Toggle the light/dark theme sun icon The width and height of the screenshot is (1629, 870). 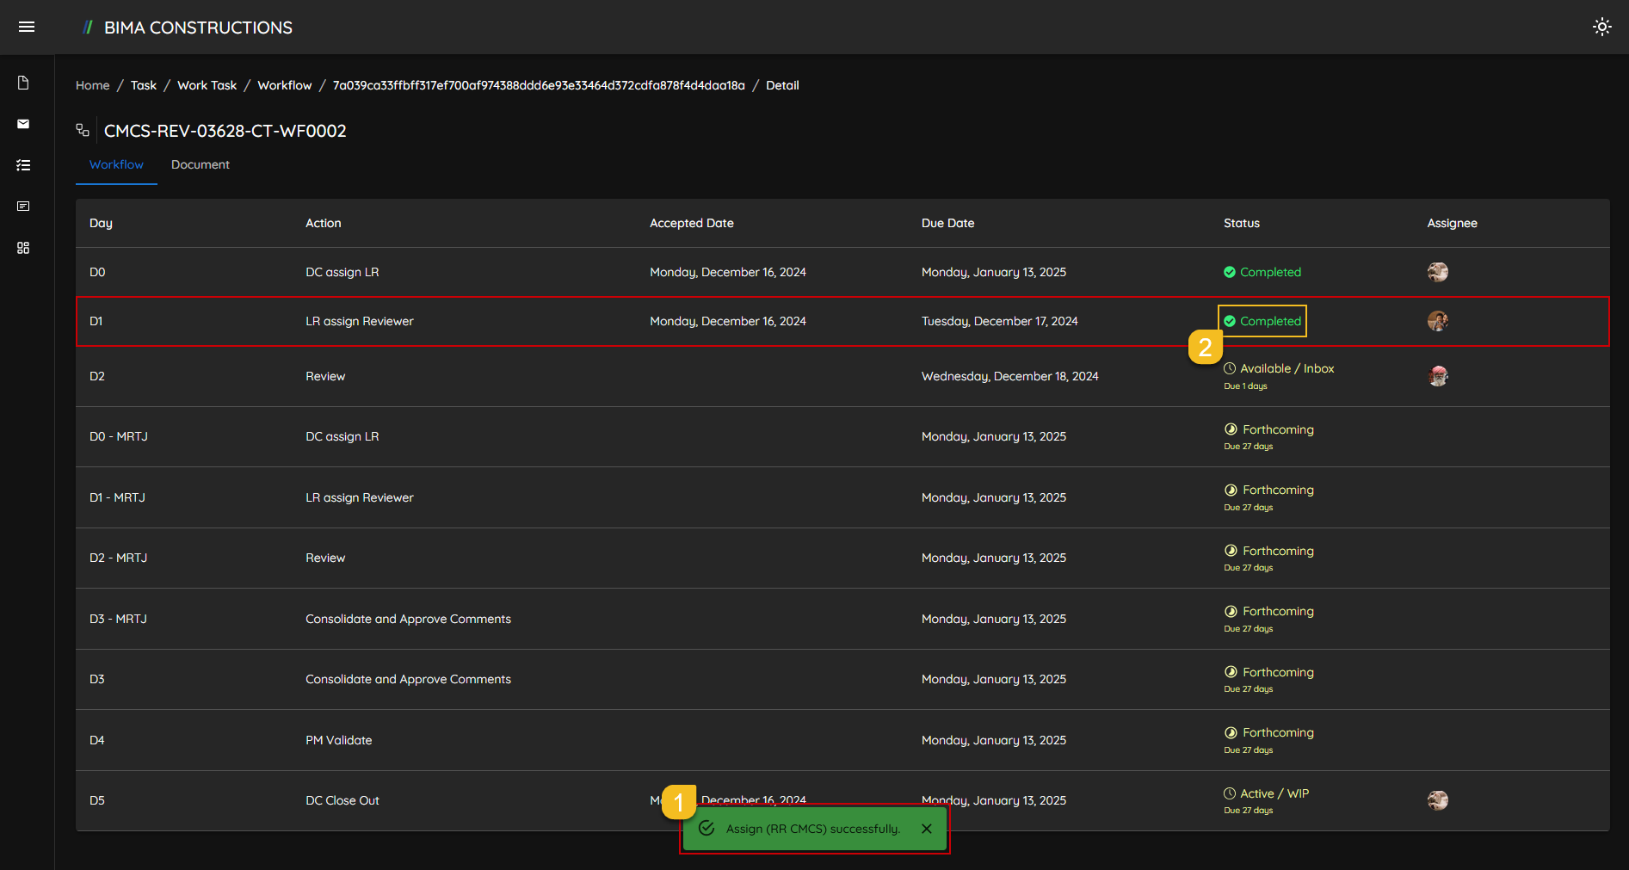pos(1601,28)
